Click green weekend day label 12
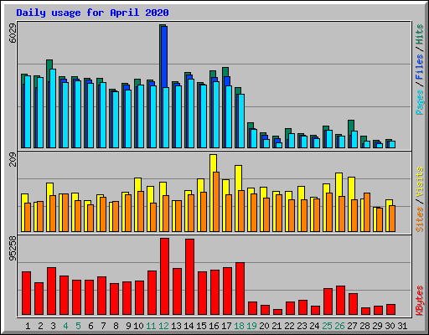429x335 pixels. 163,326
